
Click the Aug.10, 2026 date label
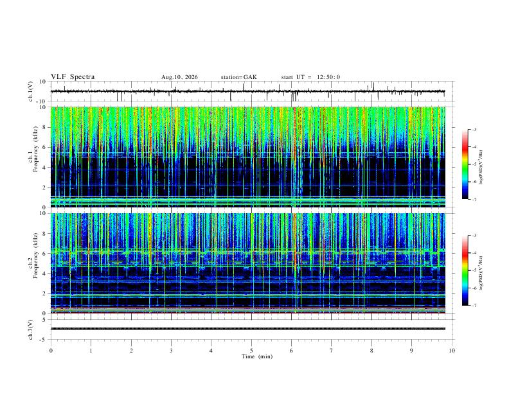(179, 77)
